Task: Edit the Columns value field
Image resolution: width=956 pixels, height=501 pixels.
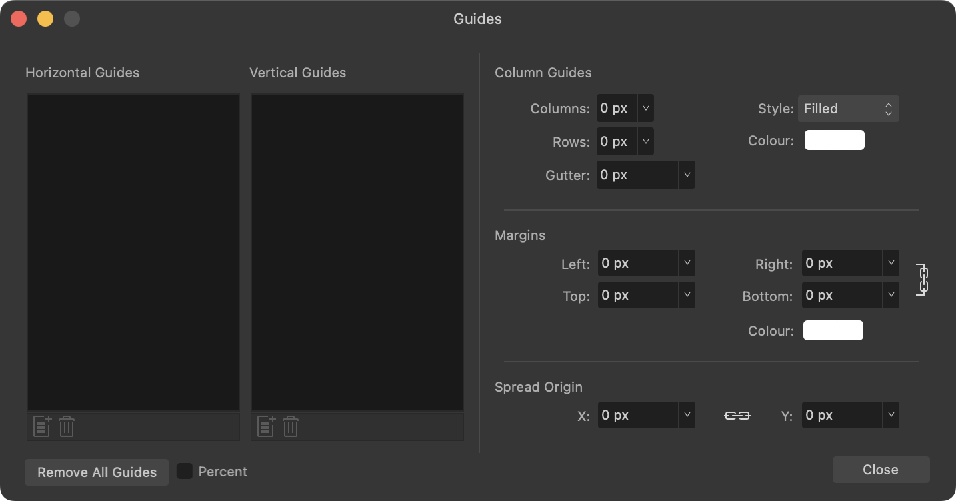Action: [x=613, y=107]
